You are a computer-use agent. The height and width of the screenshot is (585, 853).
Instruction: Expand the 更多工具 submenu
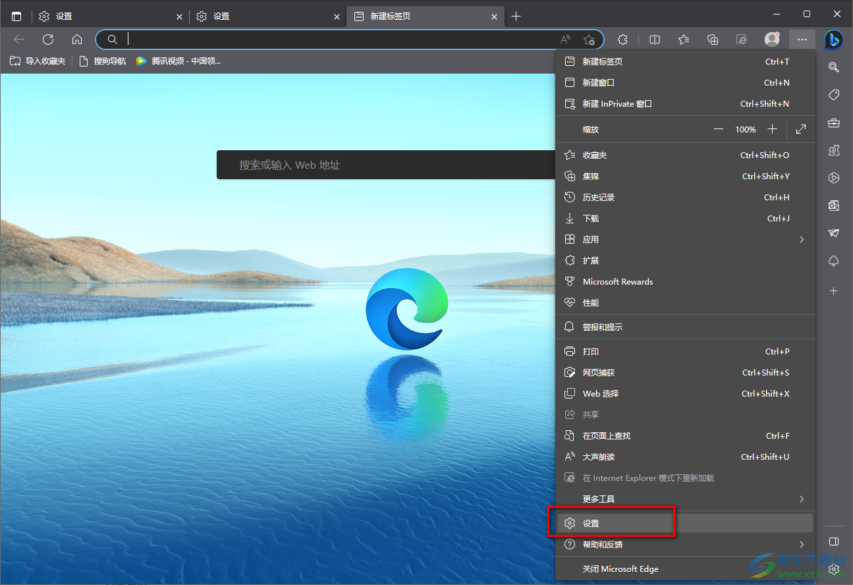(685, 499)
